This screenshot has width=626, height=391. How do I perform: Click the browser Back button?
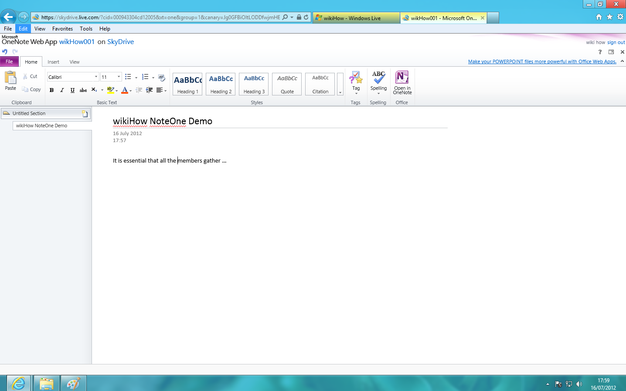tap(8, 17)
